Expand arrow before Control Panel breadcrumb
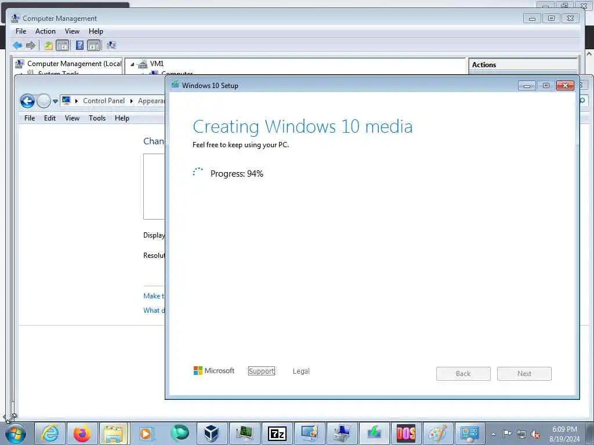 (x=77, y=101)
